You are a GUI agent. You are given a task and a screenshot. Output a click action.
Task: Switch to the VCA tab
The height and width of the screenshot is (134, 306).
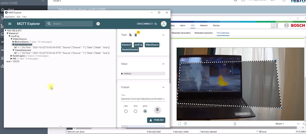pyautogui.click(x=193, y=25)
